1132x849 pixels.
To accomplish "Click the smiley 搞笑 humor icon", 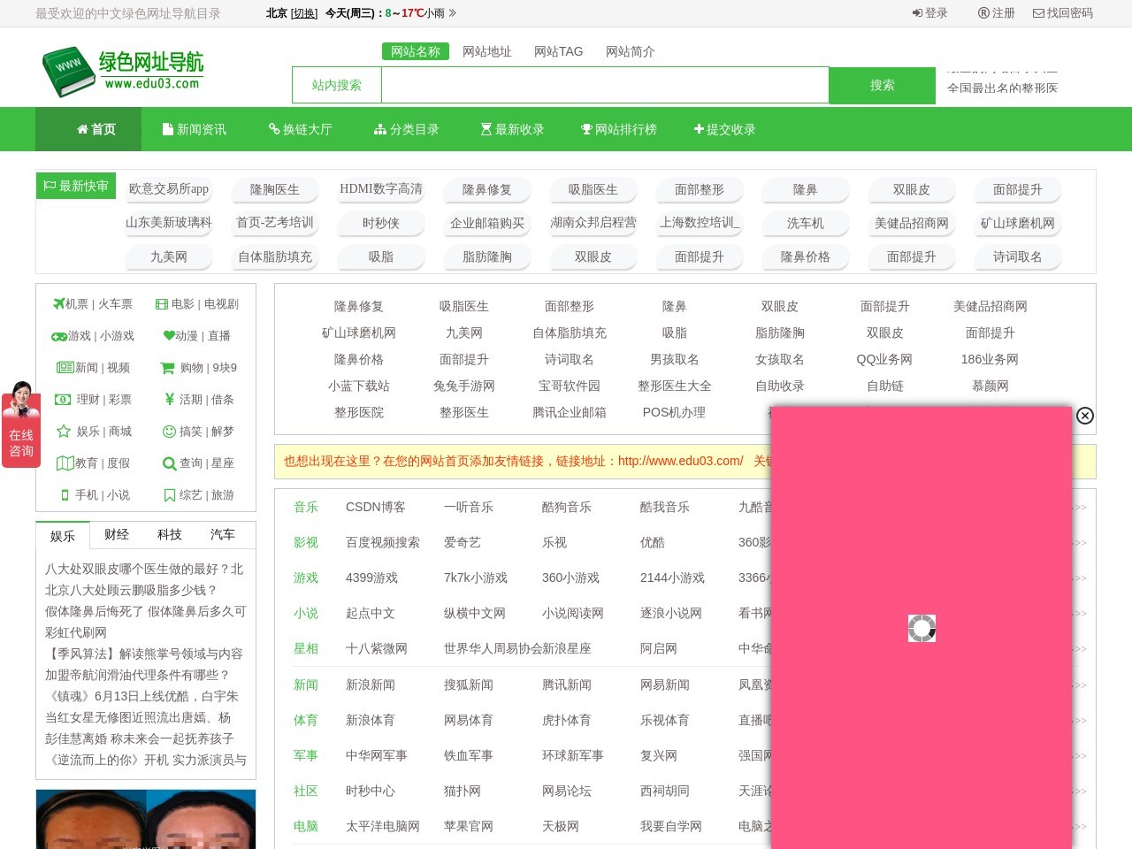I will click(168, 432).
